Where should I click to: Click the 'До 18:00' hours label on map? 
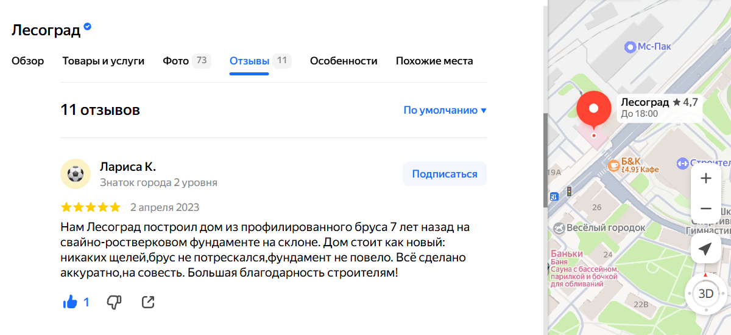click(640, 114)
